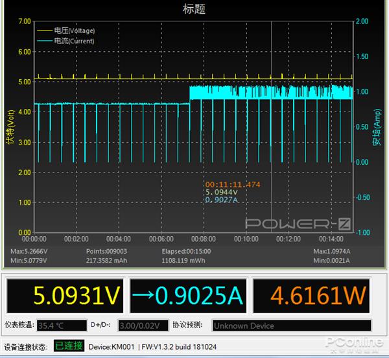Click the current direction arrow icon
Screen dimensions: 389x358
[143, 294]
